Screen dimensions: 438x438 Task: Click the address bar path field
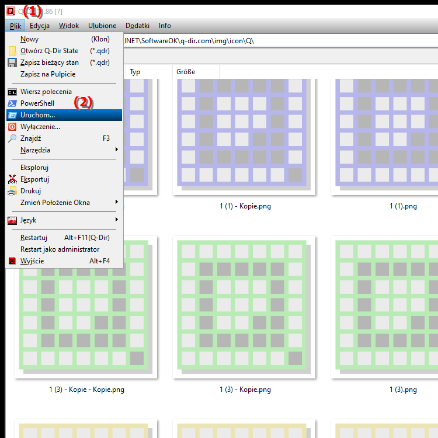click(280, 41)
